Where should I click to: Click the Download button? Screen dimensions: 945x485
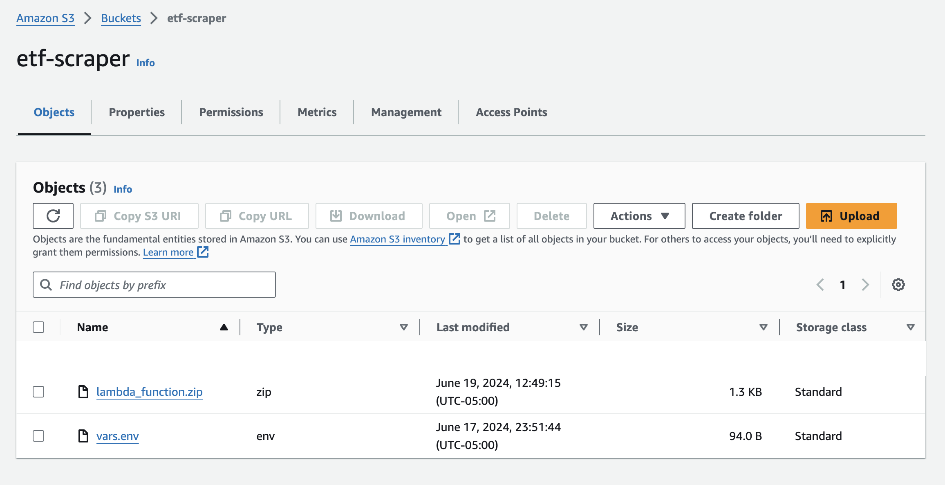tap(369, 216)
